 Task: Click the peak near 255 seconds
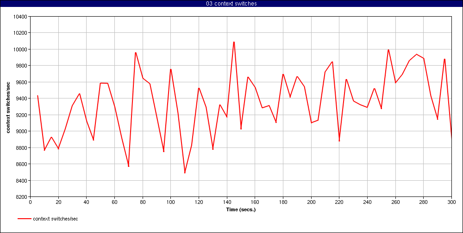pos(388,50)
